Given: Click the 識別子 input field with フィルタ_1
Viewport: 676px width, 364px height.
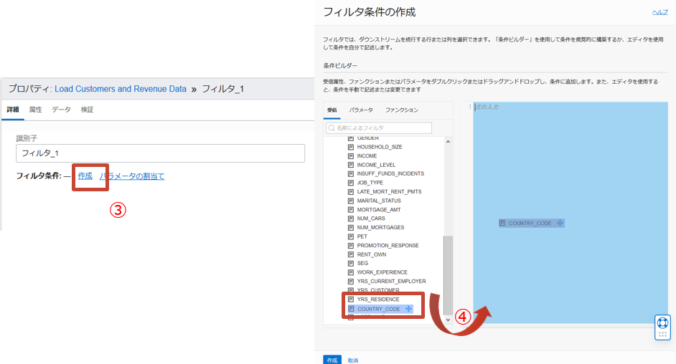Looking at the screenshot, I should pyautogui.click(x=160, y=153).
